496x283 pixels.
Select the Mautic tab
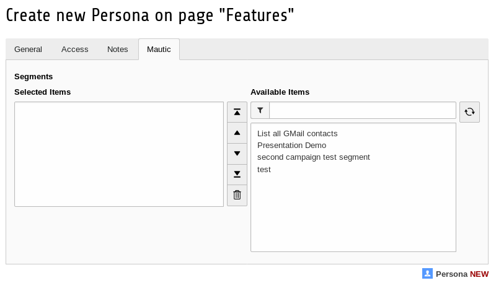159,50
